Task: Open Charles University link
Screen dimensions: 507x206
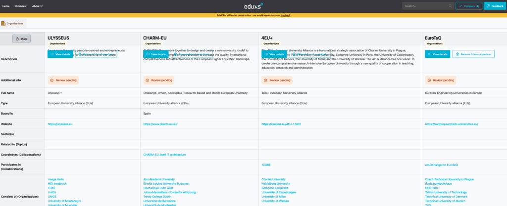Action: click(273, 179)
